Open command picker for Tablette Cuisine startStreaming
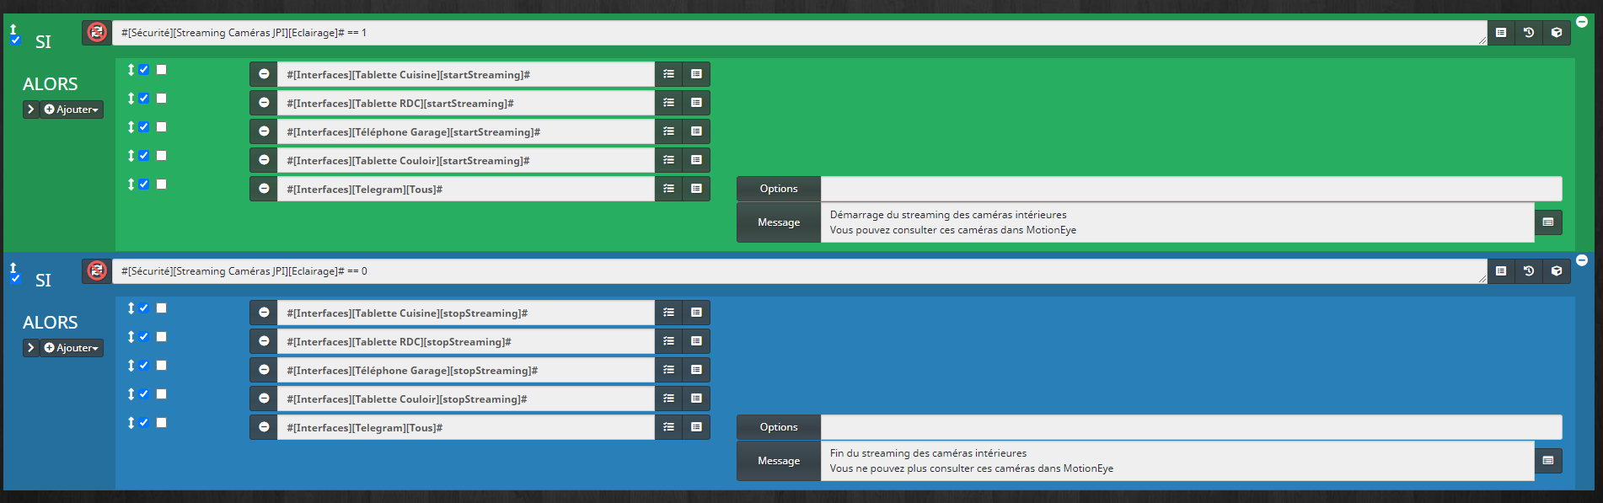The width and height of the screenshot is (1603, 503). pyautogui.click(x=696, y=74)
